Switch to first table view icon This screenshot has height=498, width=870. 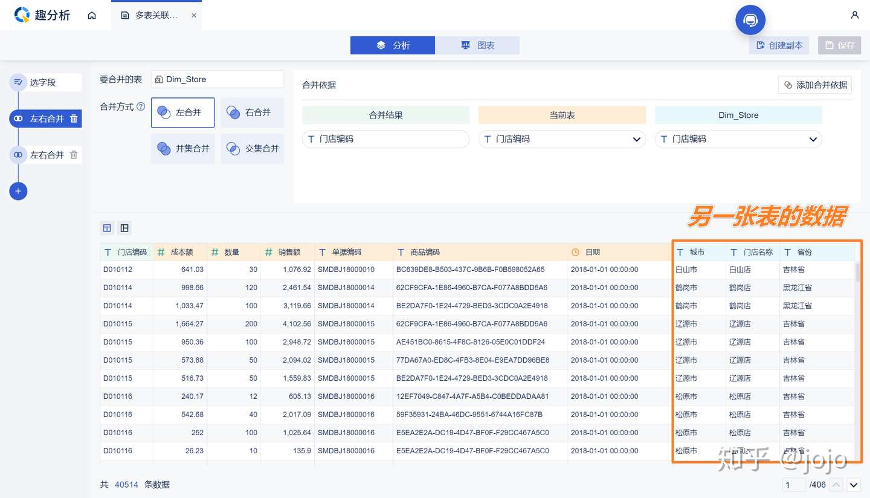click(107, 228)
